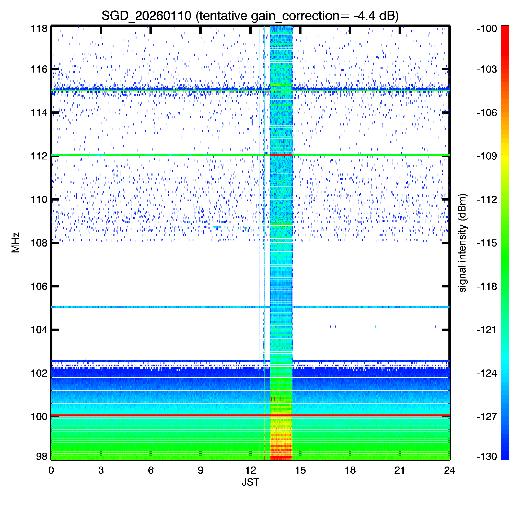This screenshot has height=511, width=511.
Task: Click the 118 label on frequency axis
Action: [39, 29]
